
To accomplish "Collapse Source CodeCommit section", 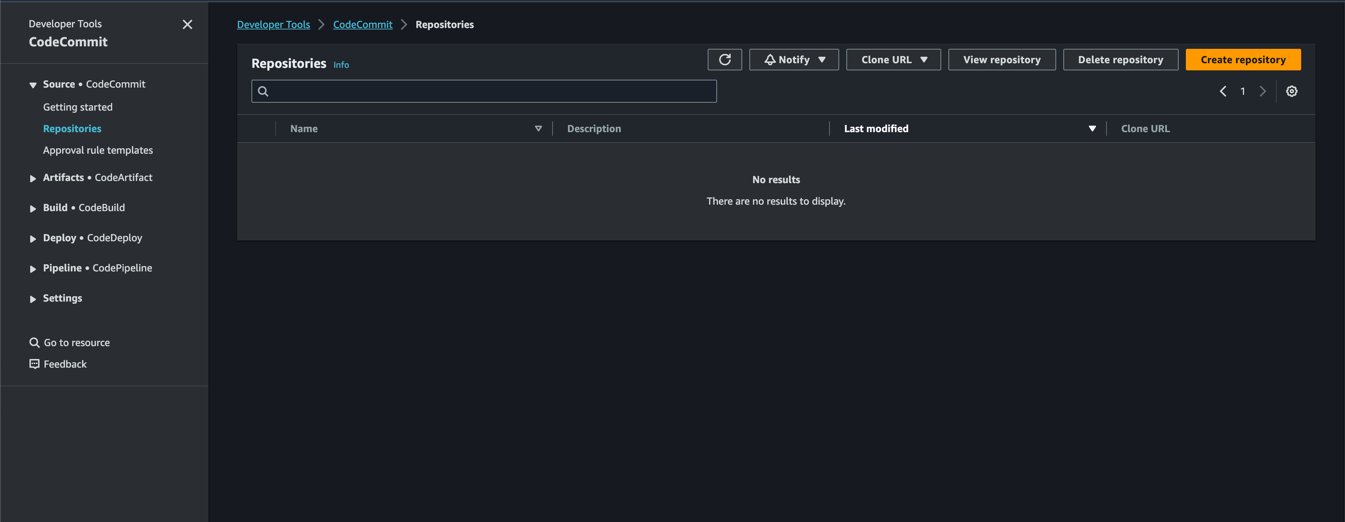I will point(33,85).
